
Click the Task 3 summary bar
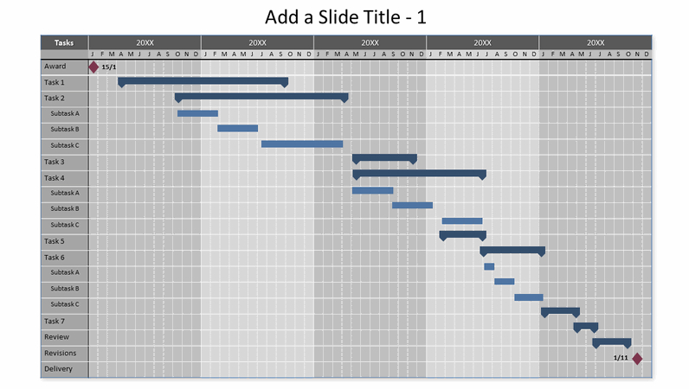coord(384,159)
